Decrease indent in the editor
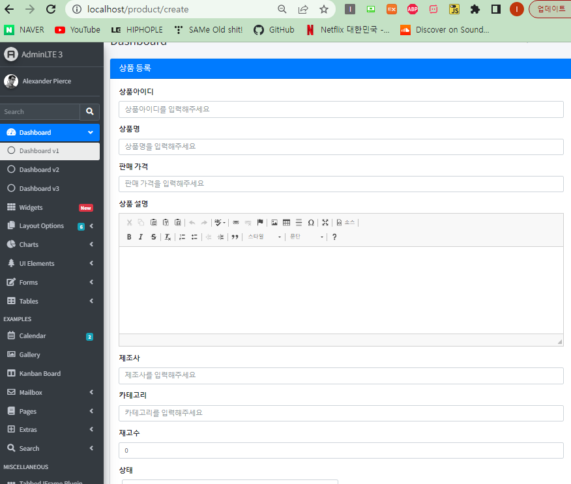The image size is (571, 484). coord(209,237)
